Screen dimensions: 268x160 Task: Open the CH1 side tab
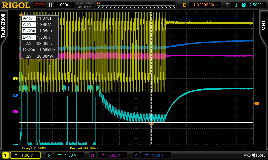263,26
